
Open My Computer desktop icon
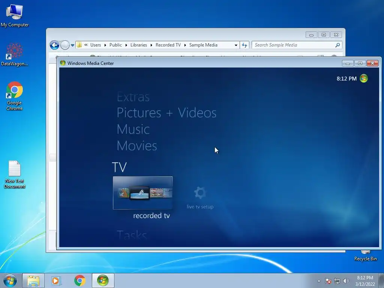point(15,15)
